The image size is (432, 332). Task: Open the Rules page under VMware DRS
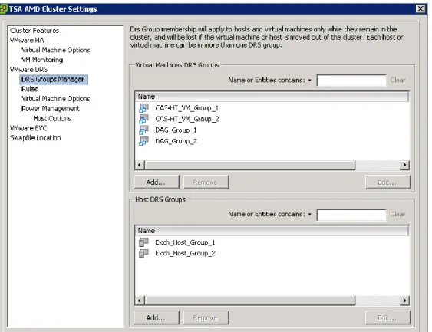pos(29,89)
